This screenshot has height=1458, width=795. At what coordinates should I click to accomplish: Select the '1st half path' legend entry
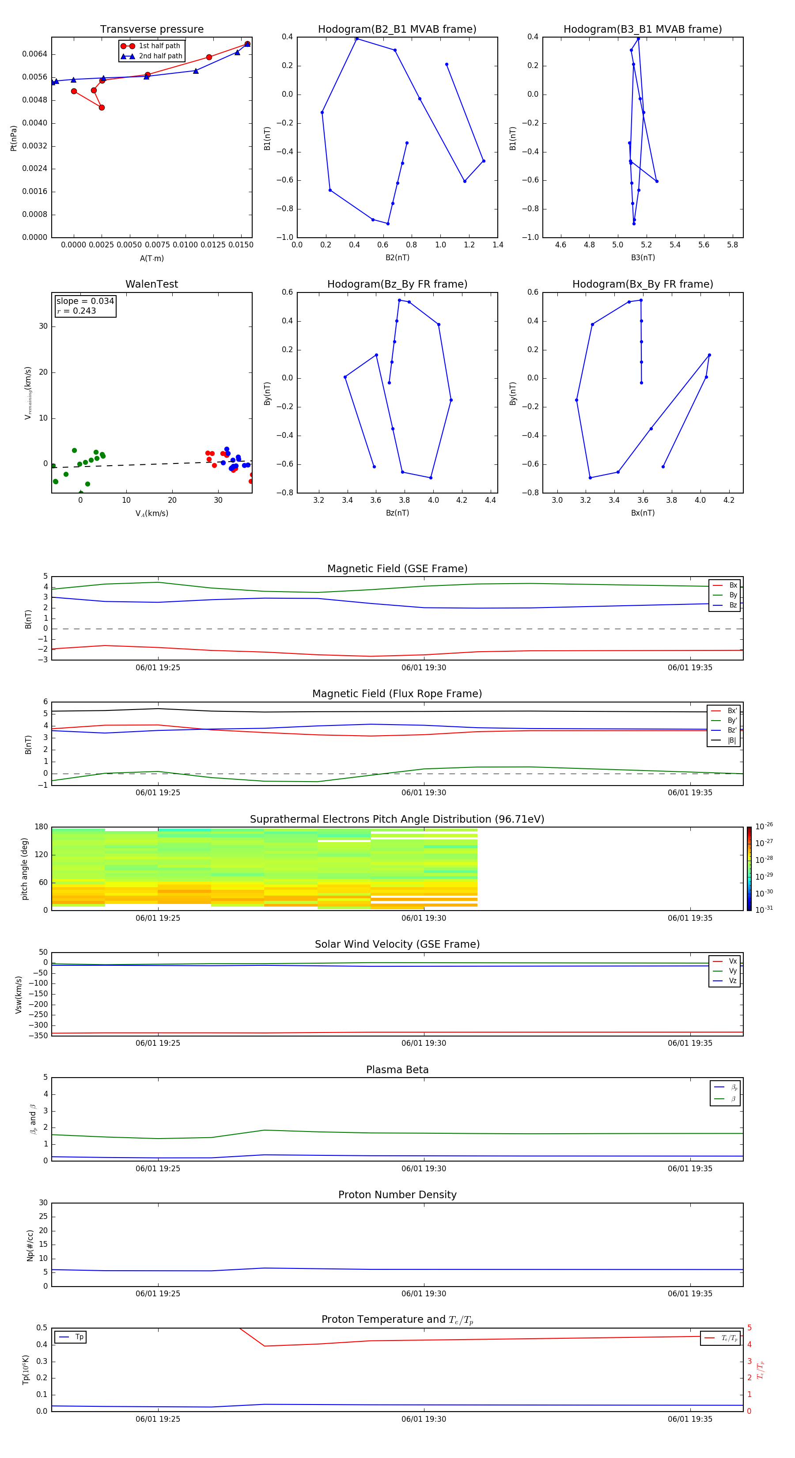(x=151, y=46)
